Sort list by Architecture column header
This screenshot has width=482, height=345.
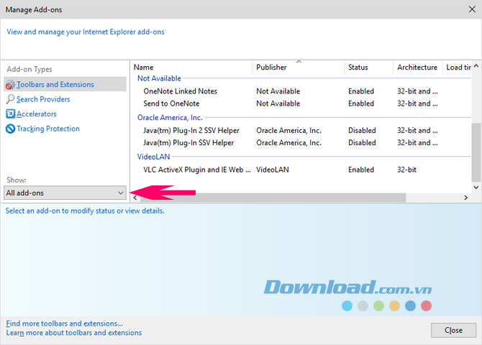click(417, 68)
